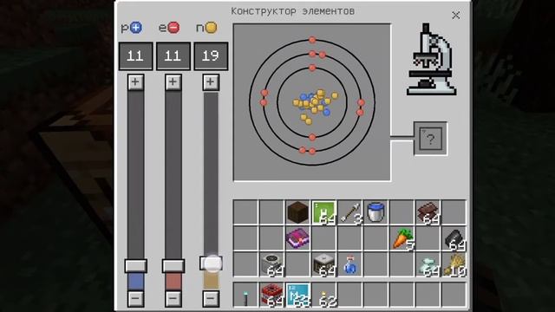Increase proton count with its plus button
Viewport: 555px width, 312px height.
[x=135, y=82]
